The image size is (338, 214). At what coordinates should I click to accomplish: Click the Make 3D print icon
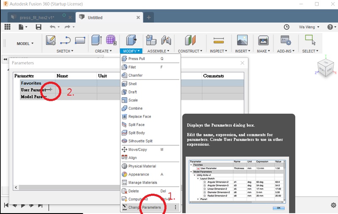point(263,40)
